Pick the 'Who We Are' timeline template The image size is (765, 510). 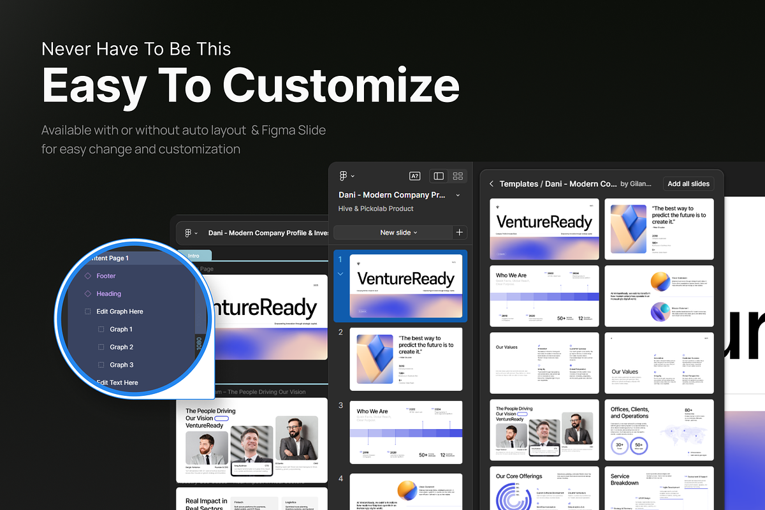544,296
